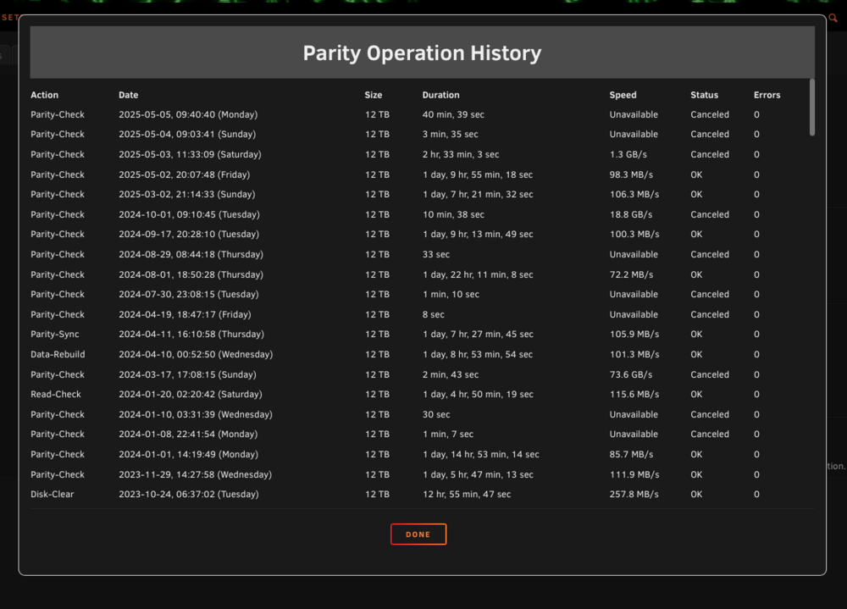Click duration 40 min, 39 sec
Viewport: 847px width, 609px height.
453,114
